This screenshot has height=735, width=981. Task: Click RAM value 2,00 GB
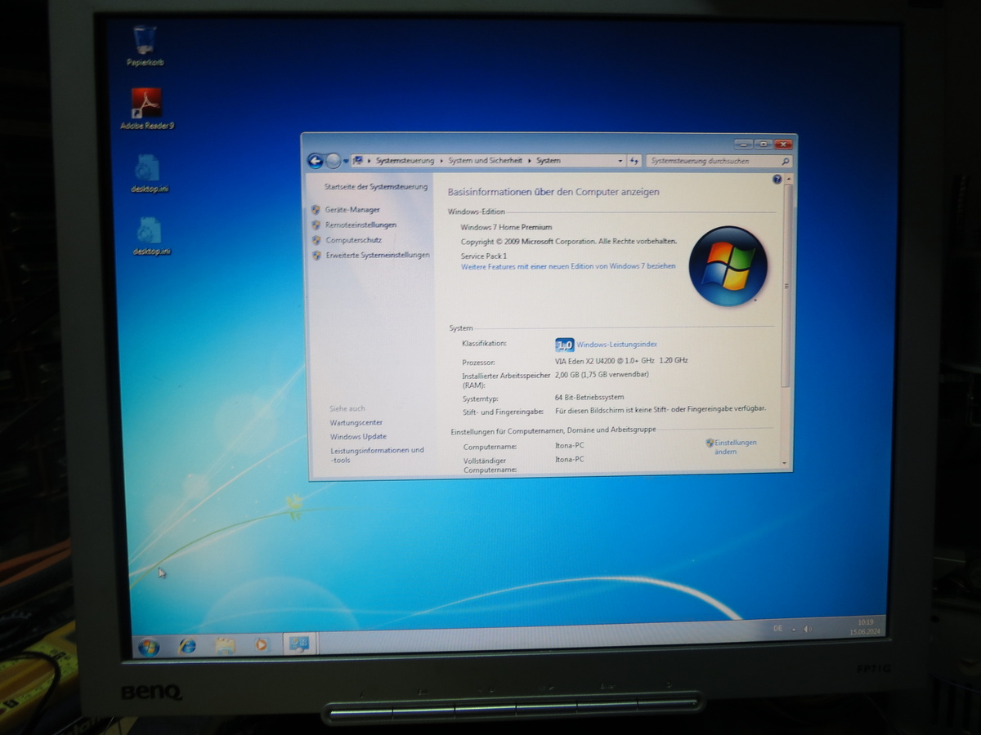[602, 375]
